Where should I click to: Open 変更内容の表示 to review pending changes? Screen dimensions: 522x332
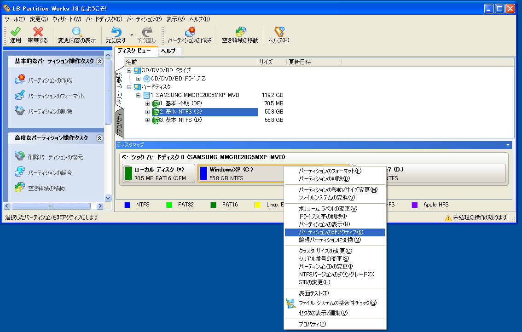pyautogui.click(x=76, y=34)
